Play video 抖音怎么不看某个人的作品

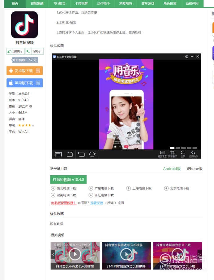tap(75, 254)
